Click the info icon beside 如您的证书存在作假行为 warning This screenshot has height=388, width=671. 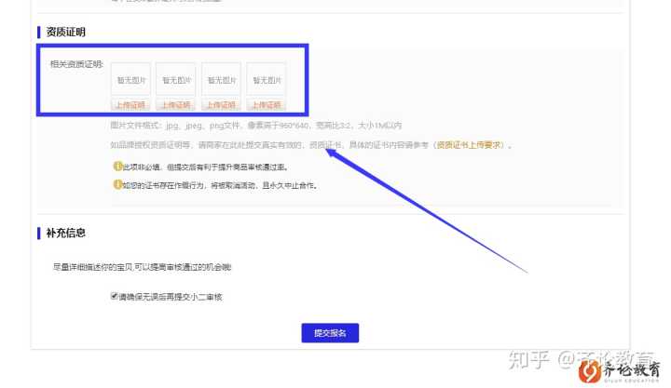117,184
